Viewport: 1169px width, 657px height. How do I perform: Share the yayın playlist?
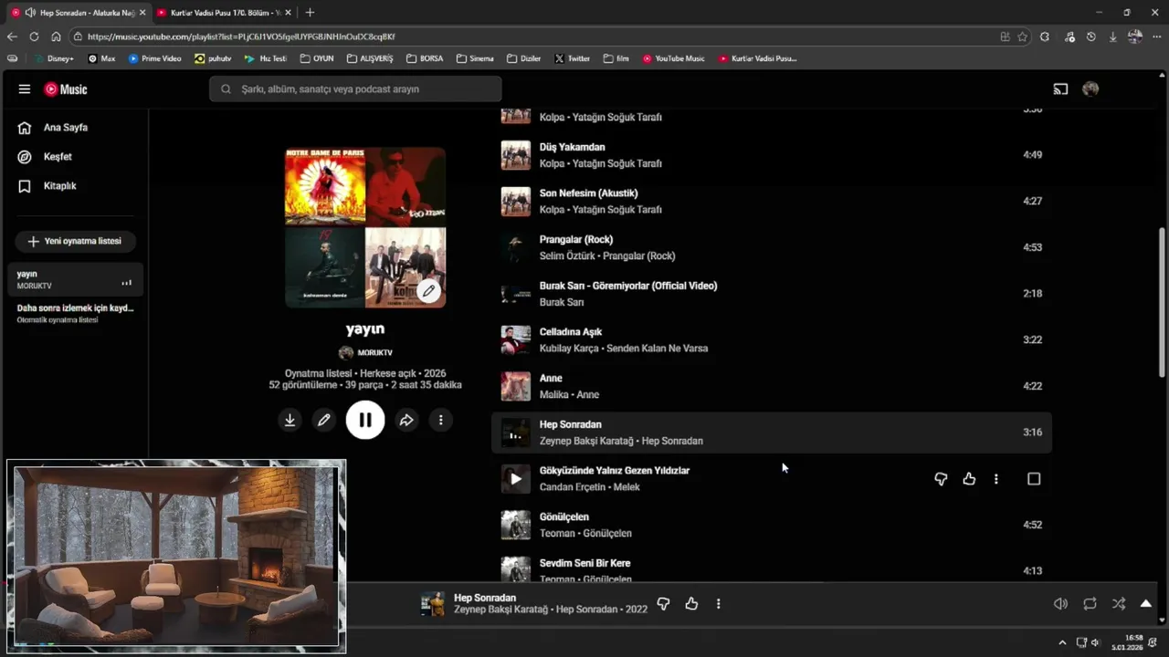coord(406,420)
